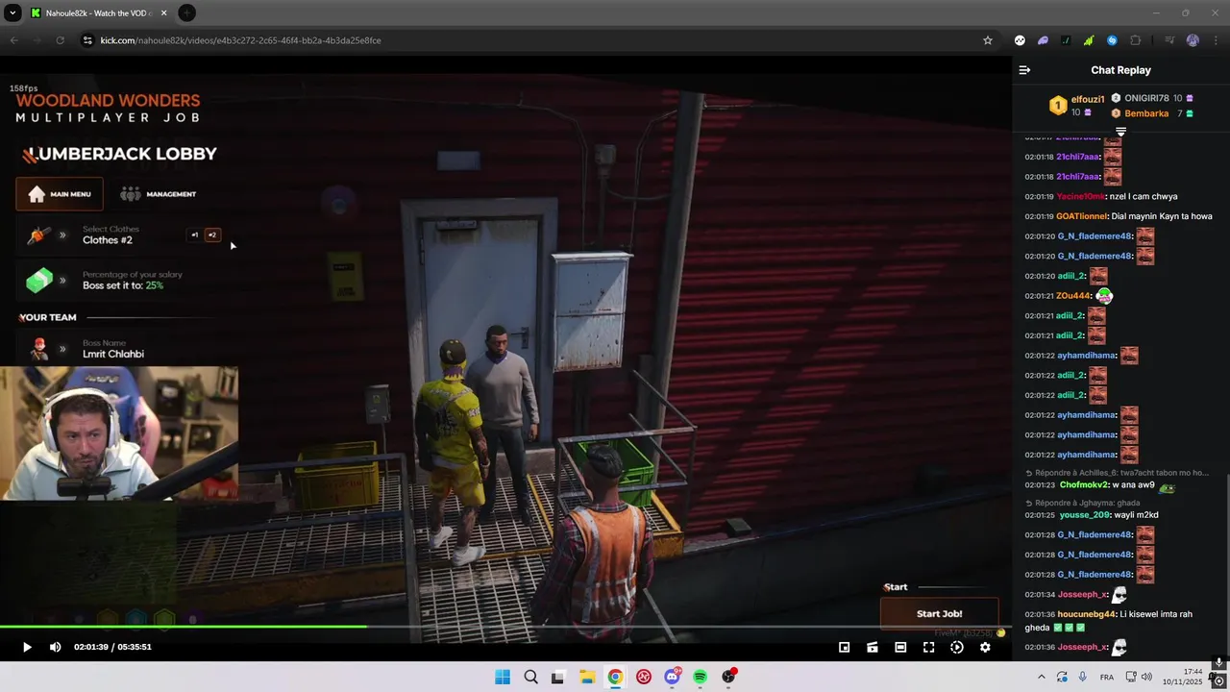This screenshot has width=1230, height=692.
Task: Click the microphone tray icon
Action: pos(1082,677)
